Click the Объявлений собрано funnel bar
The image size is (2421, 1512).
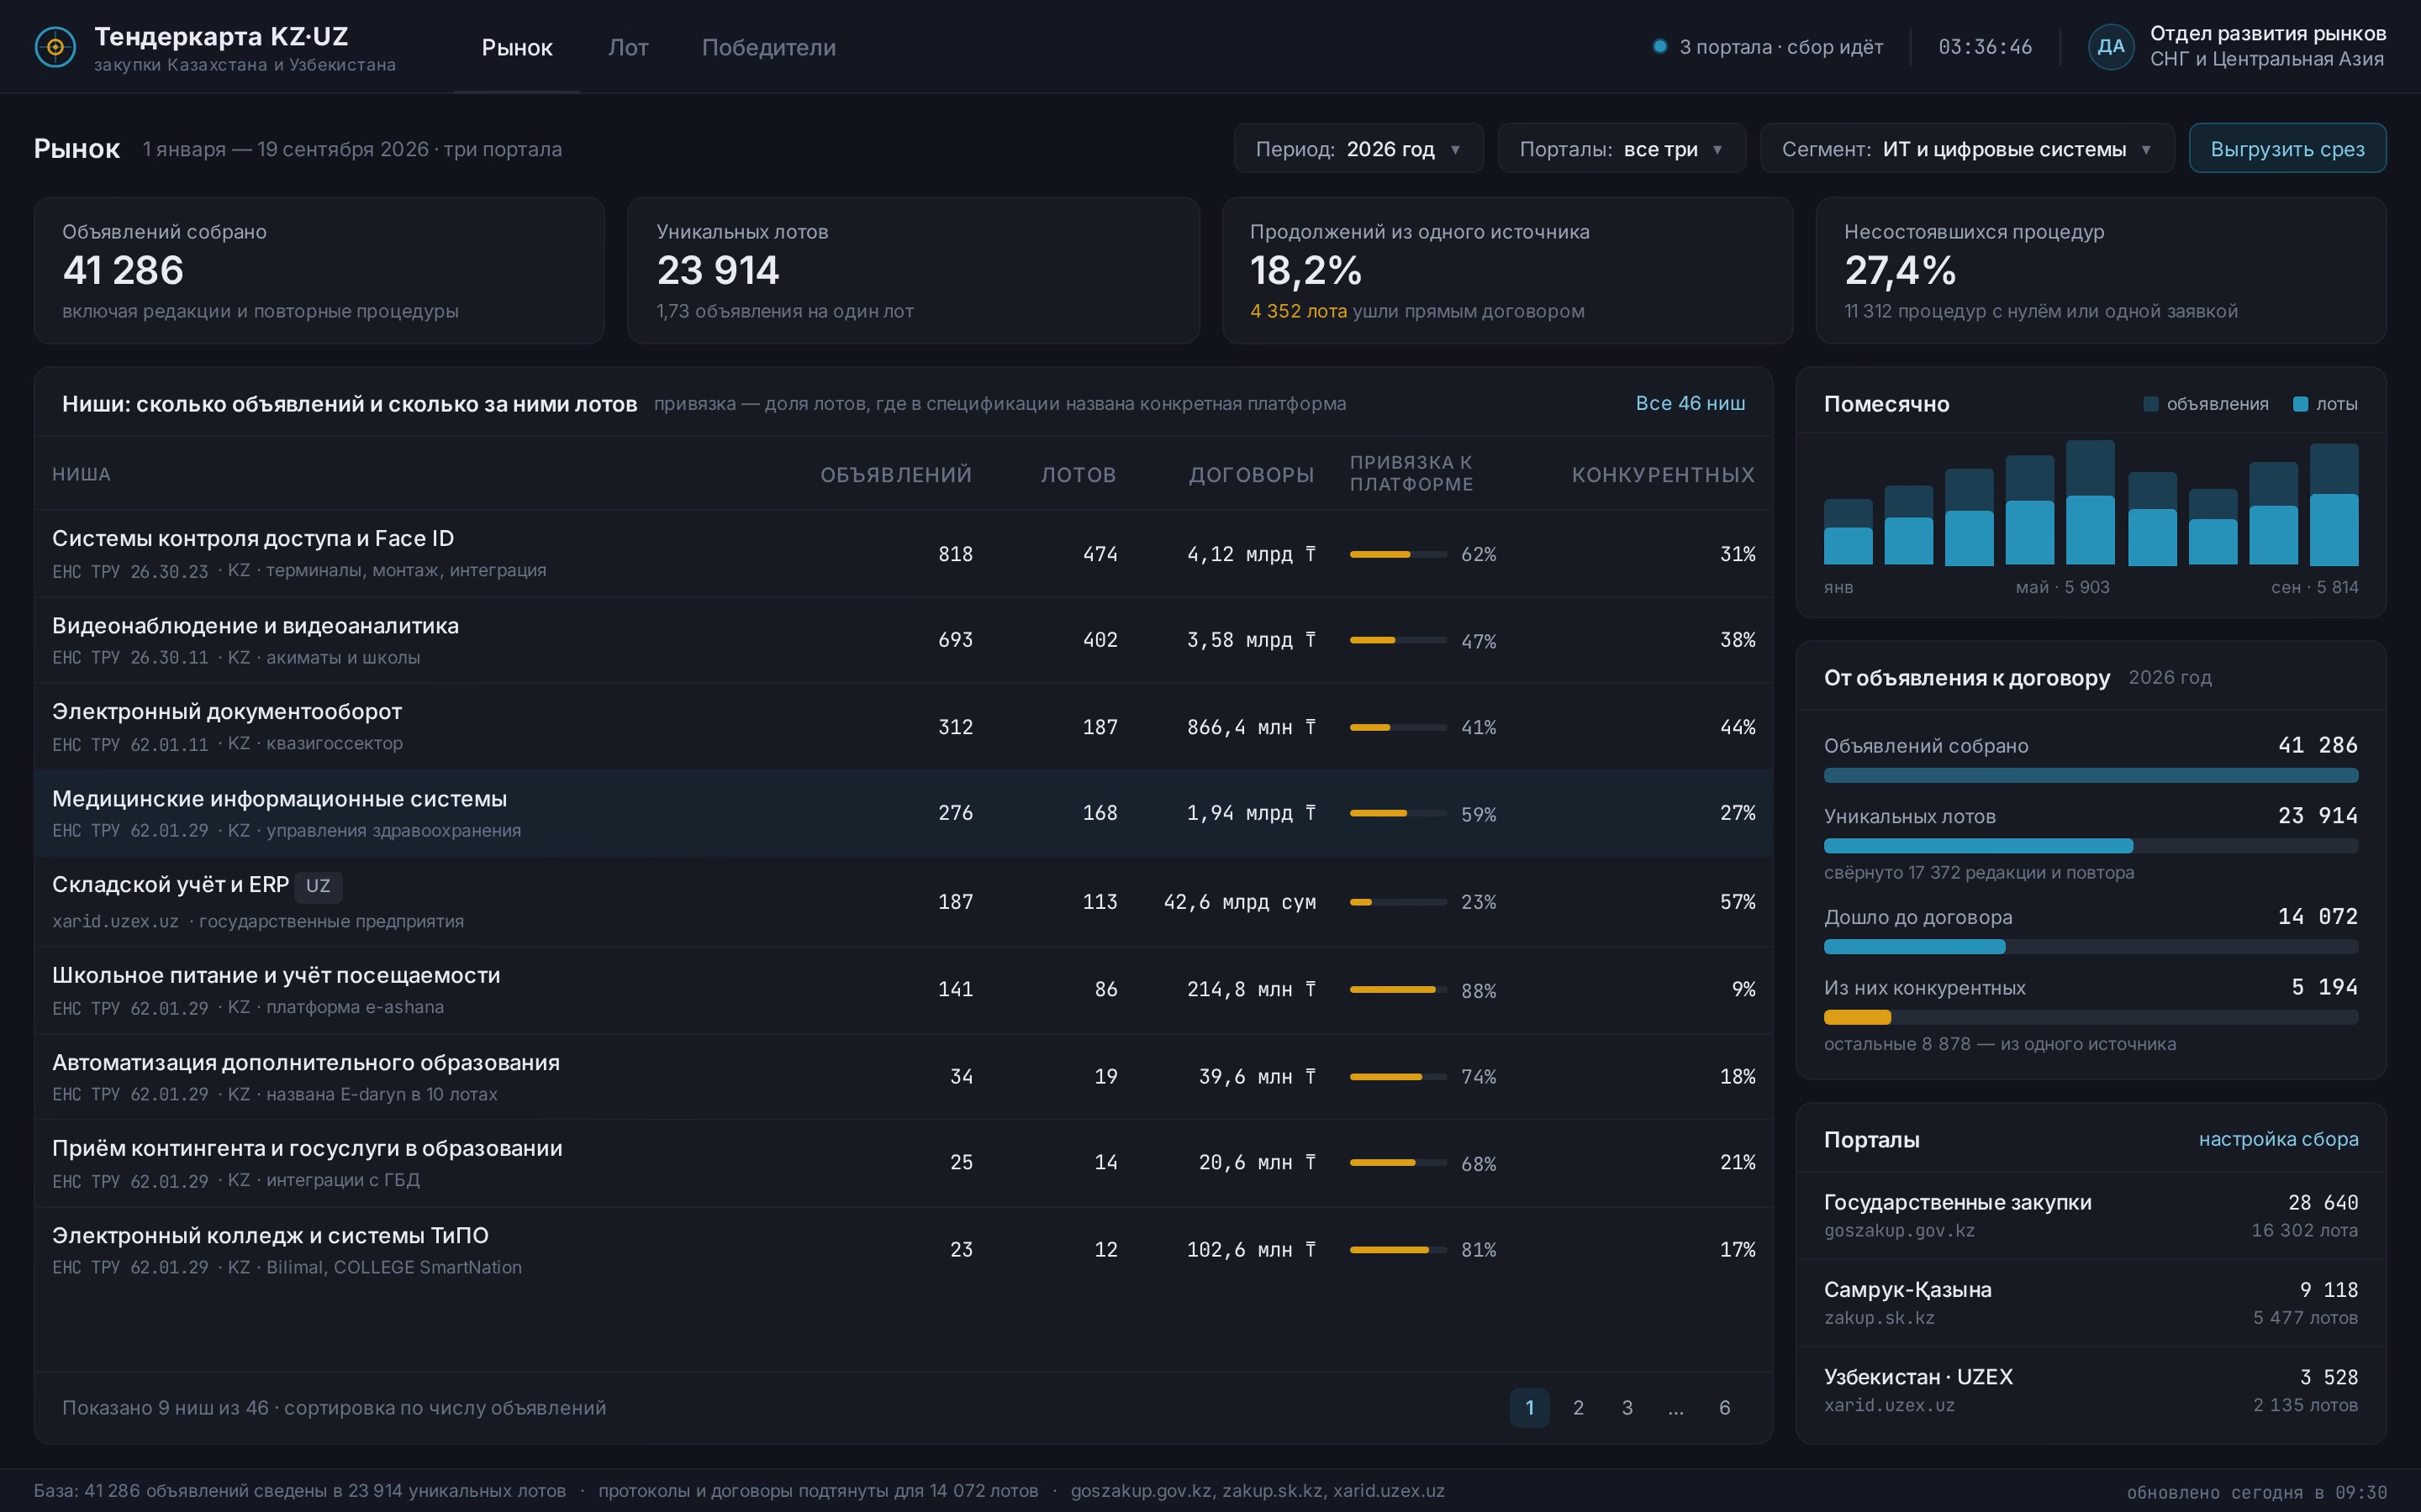2090,775
